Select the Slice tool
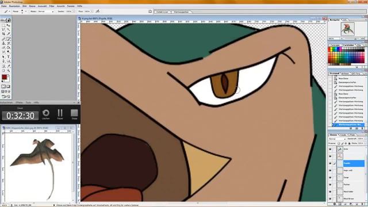This screenshot has height=207, width=368. 9,34
